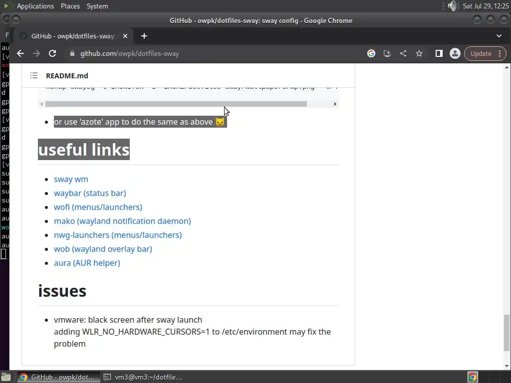This screenshot has width=511, height=383.
Task: Click the 'issues' heading
Action: click(x=62, y=291)
